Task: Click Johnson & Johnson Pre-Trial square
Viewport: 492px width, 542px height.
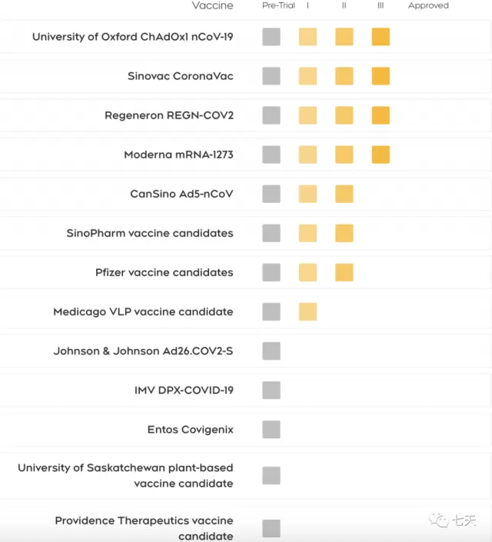Action: [x=271, y=351]
